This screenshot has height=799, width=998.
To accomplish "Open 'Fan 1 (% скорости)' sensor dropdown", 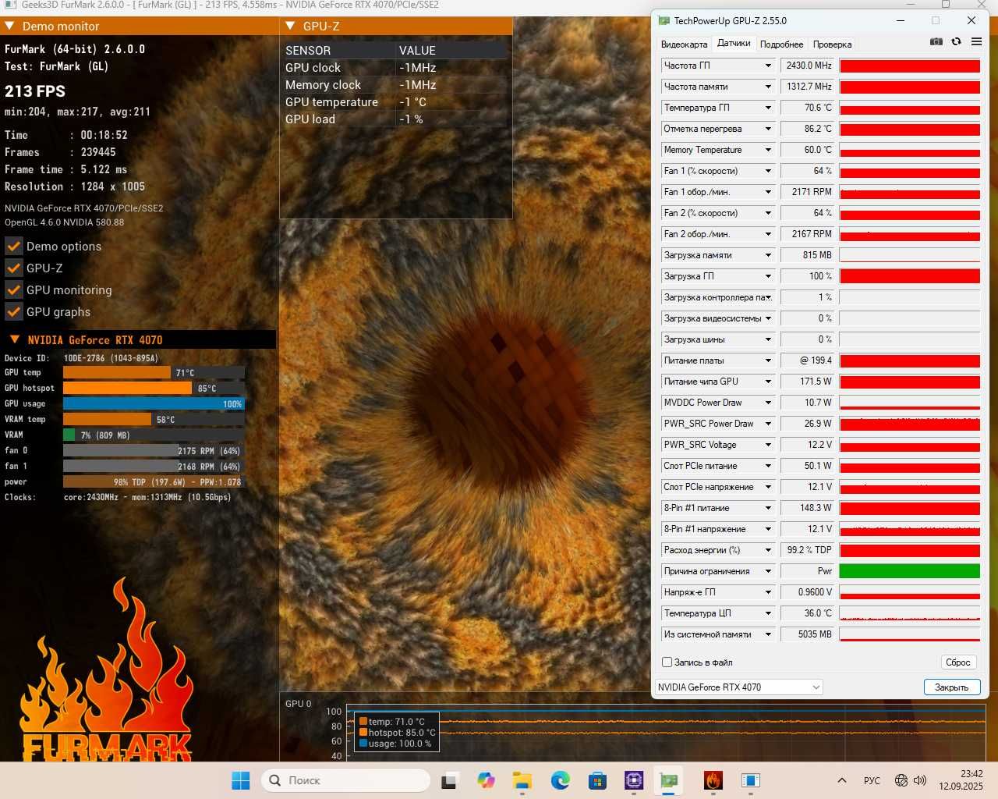I will tap(768, 171).
